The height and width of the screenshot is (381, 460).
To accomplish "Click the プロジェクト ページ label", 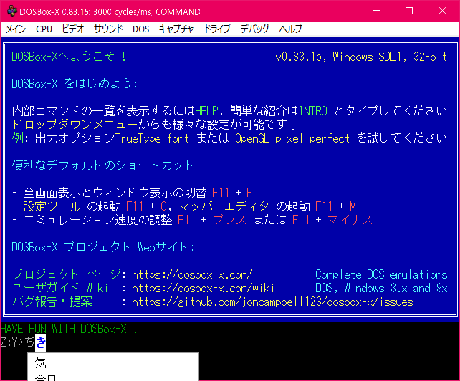I will (67, 275).
